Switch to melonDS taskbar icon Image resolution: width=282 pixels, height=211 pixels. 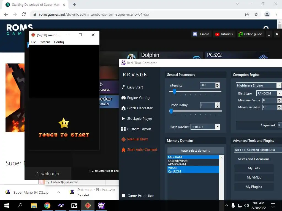[88, 206]
